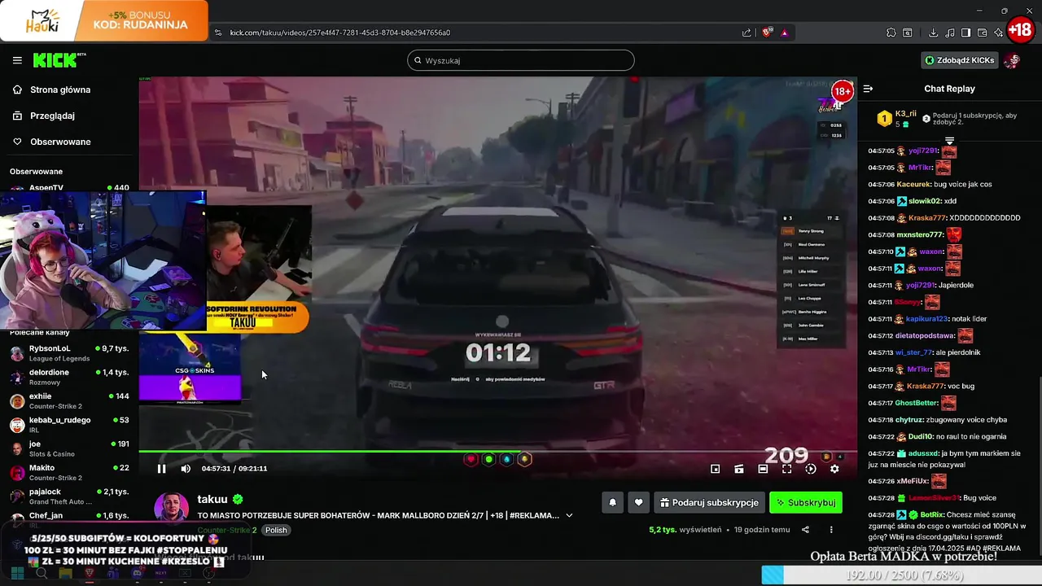Click kapikura123 username in chat
The width and height of the screenshot is (1042, 586).
pyautogui.click(x=926, y=319)
